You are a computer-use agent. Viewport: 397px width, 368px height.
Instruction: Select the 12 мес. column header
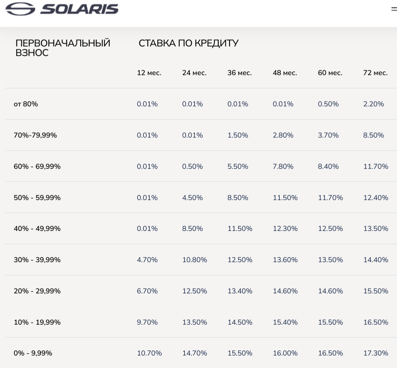click(x=149, y=73)
